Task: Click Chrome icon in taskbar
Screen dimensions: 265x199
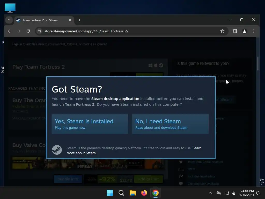Action: [156, 193]
